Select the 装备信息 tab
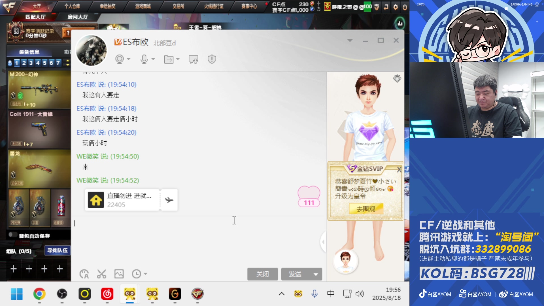This screenshot has width=544, height=306. pos(29,52)
